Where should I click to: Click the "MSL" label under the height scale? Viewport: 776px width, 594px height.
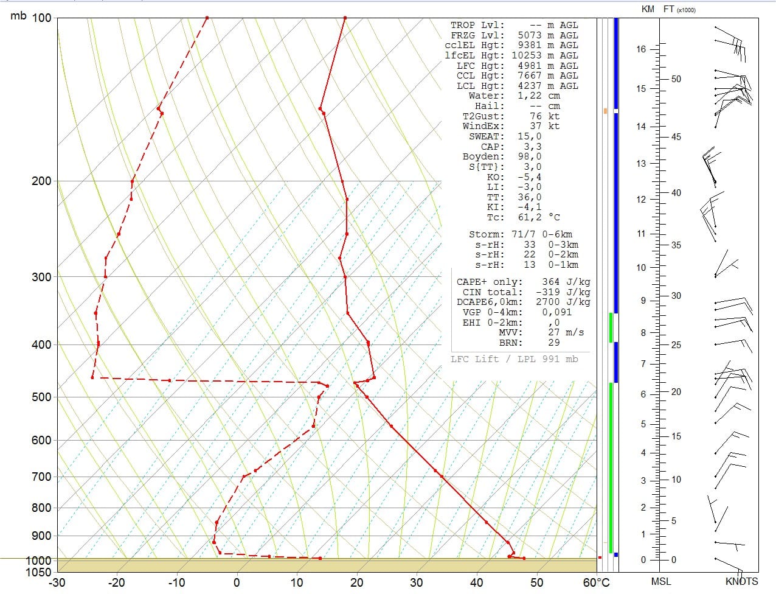660,581
